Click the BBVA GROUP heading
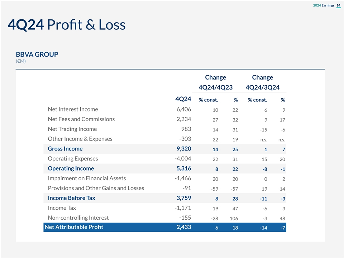Viewport: 344px width, 258px height. click(x=37, y=54)
